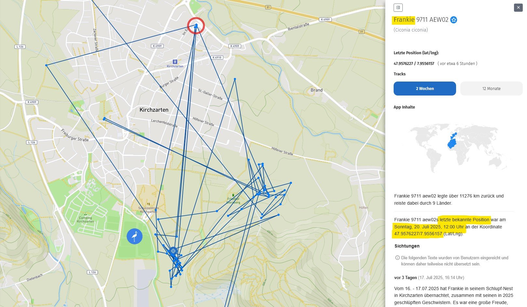This screenshot has width=527, height=307.
Task: Click the Brand place label on map
Action: point(316,90)
